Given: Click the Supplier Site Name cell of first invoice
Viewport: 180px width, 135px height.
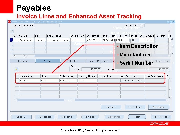Looking at the screenshot, I should pyautogui.click(x=94, y=40).
